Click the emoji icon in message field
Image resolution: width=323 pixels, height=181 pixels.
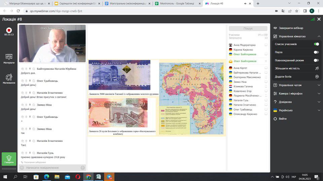coord(22,168)
